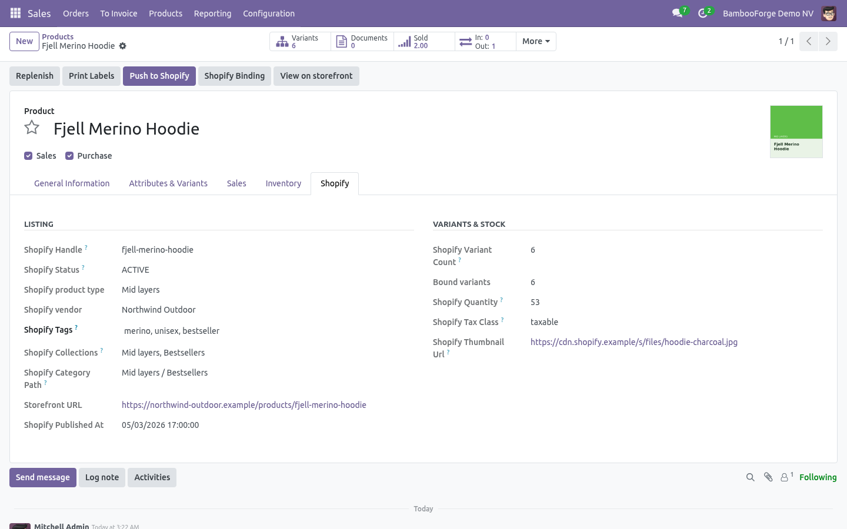Click the product image thumbnail
This screenshot has height=529, width=847.
(796, 132)
